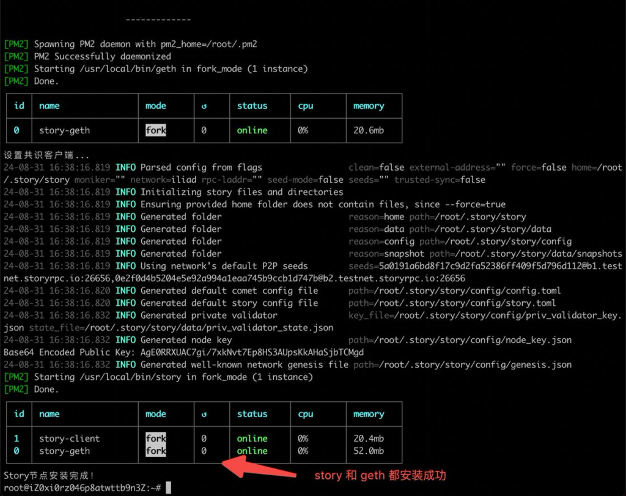
Task: Click the 'network=iliad' flag value
Action: 163,180
